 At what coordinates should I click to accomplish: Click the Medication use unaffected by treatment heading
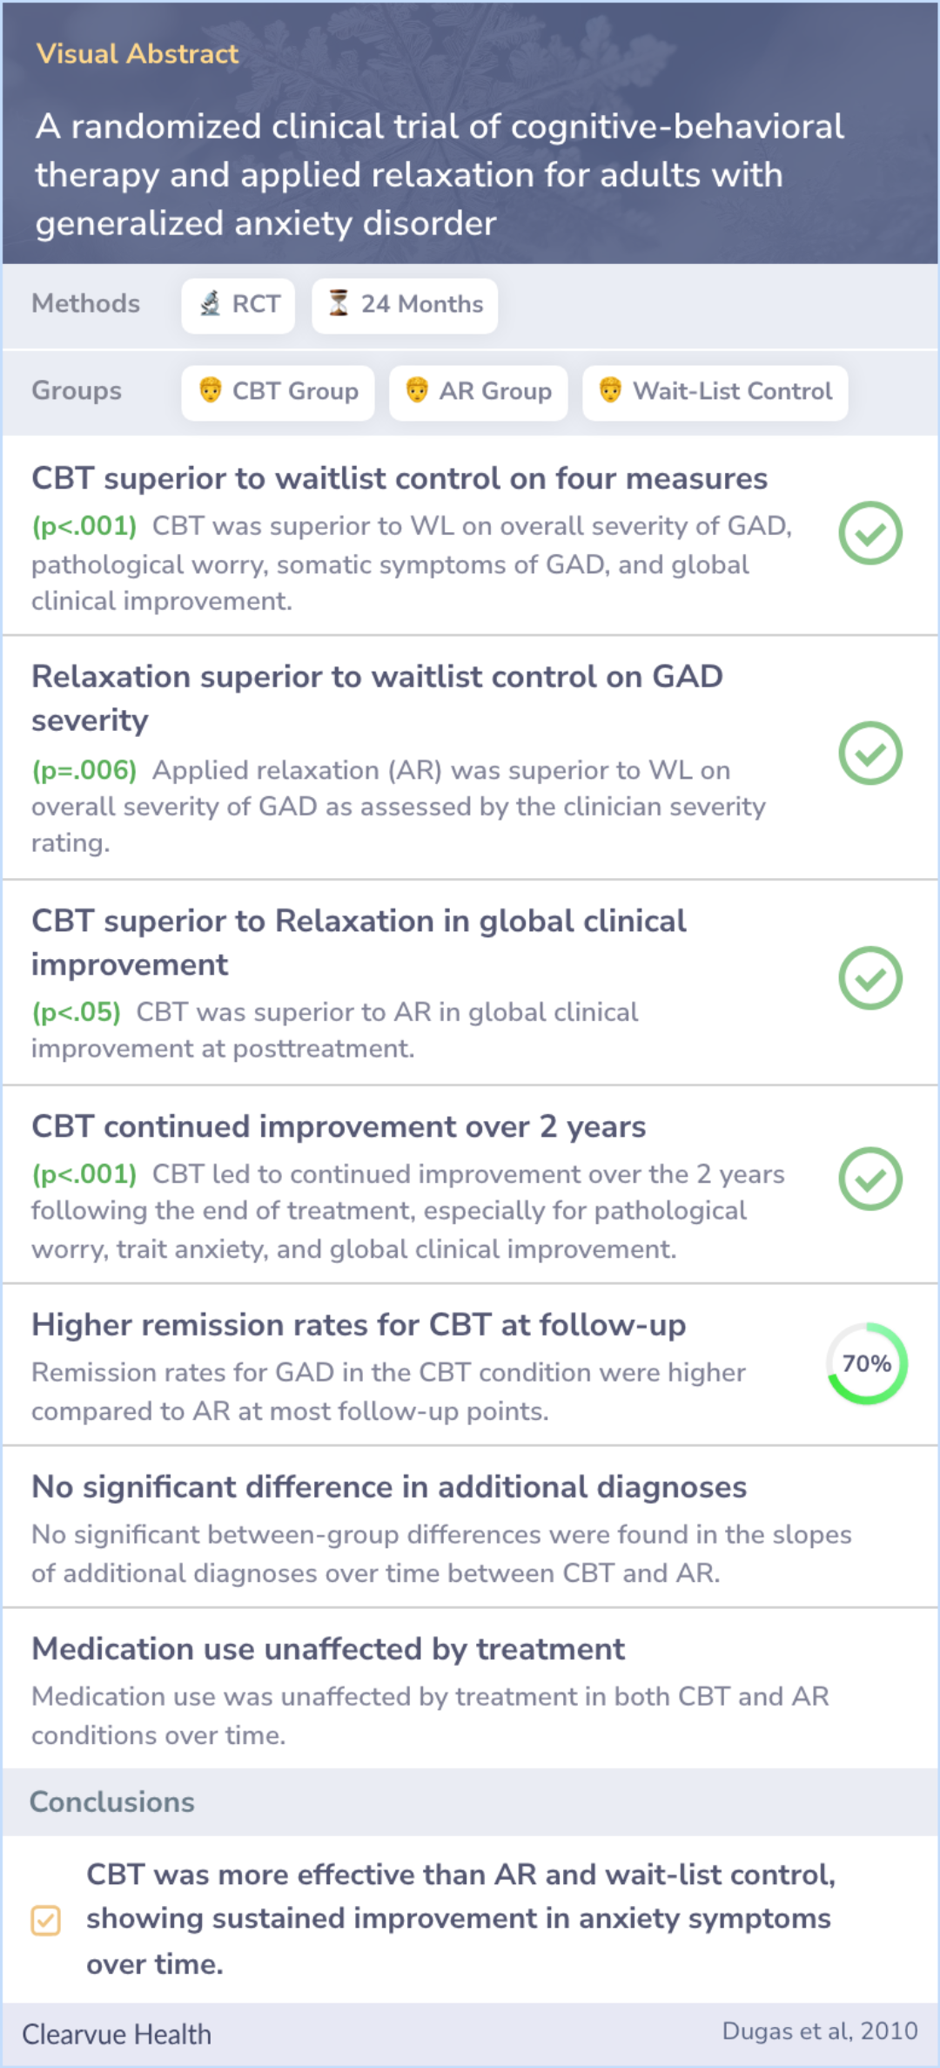click(x=328, y=1649)
